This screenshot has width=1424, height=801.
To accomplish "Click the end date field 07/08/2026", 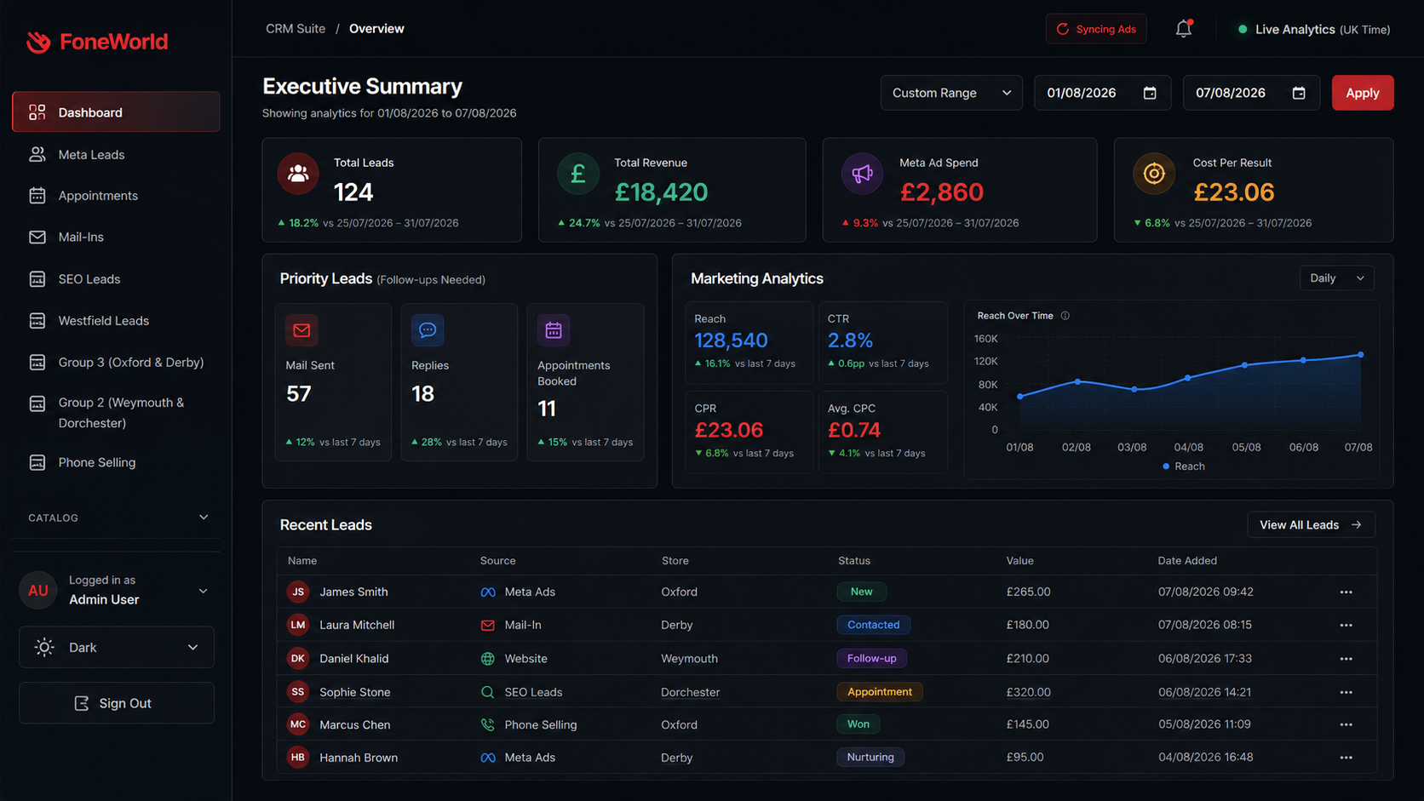I will pyautogui.click(x=1251, y=93).
